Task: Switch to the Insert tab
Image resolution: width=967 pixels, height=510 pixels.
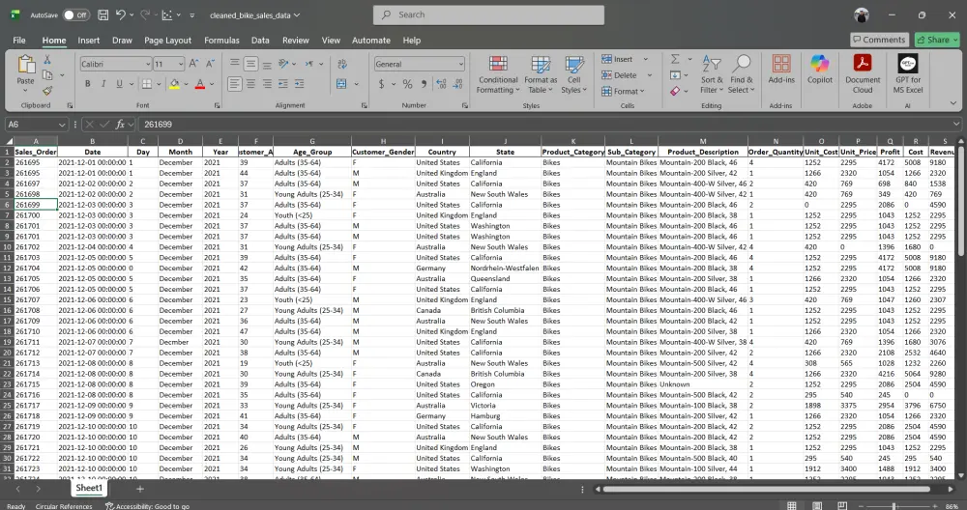Action: click(88, 40)
